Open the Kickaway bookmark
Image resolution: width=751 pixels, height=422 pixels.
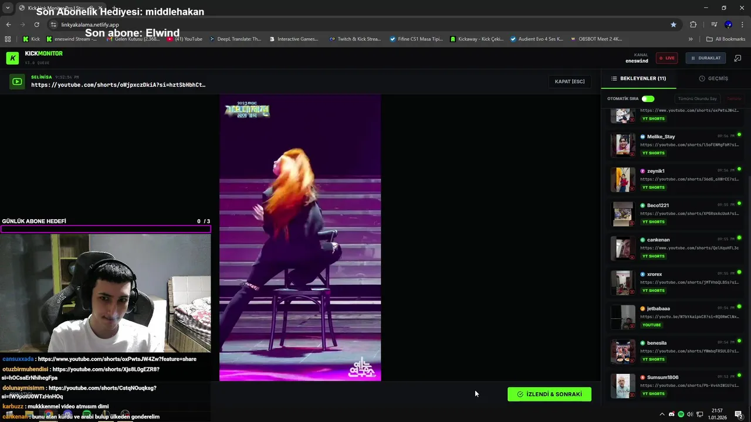click(476, 39)
